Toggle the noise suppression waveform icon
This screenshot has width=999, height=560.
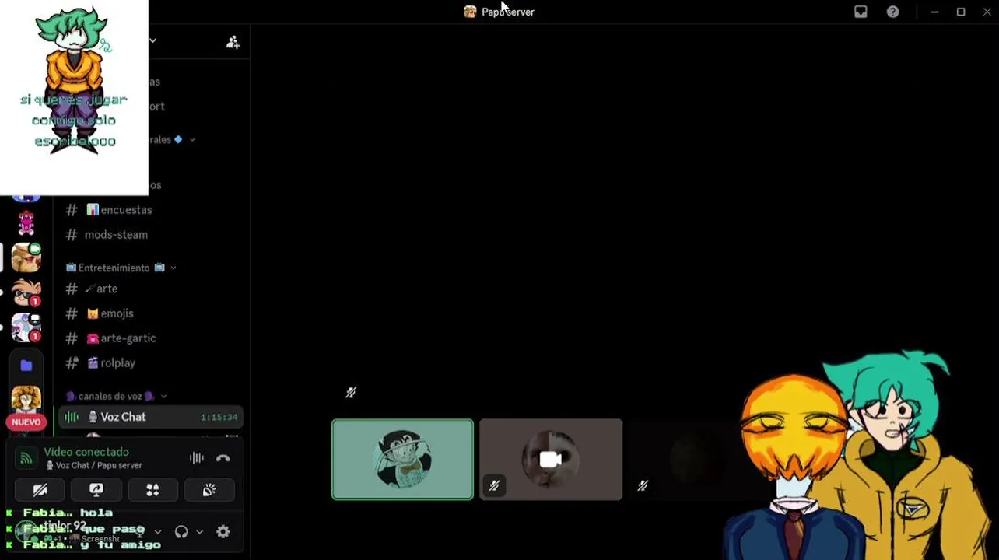(x=197, y=458)
